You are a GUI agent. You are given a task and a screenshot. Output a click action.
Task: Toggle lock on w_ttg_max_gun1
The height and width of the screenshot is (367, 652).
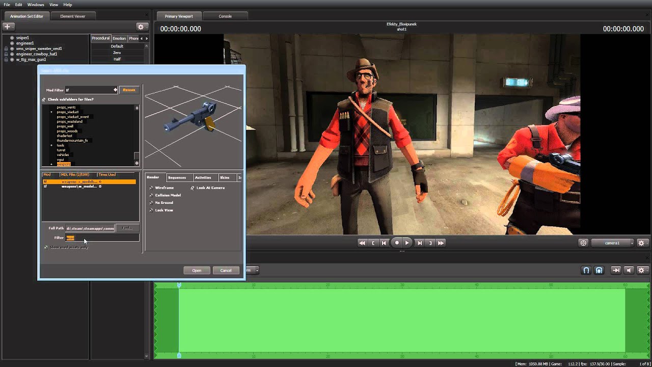click(6, 60)
